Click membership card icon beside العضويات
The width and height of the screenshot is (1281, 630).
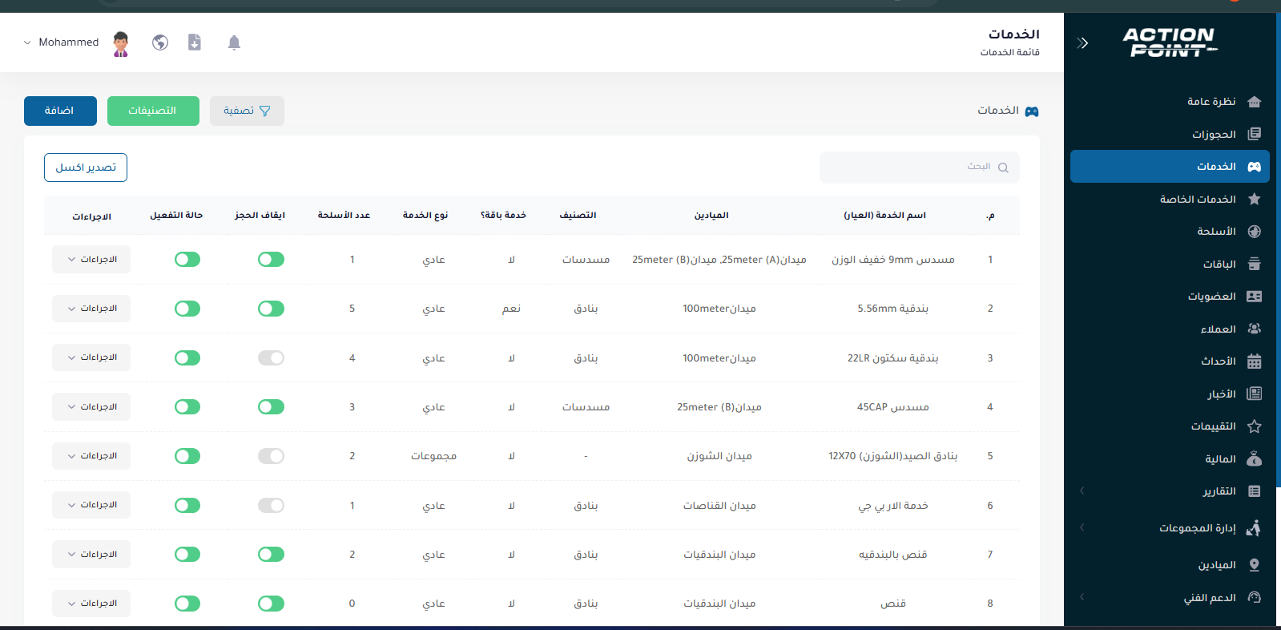coord(1255,297)
